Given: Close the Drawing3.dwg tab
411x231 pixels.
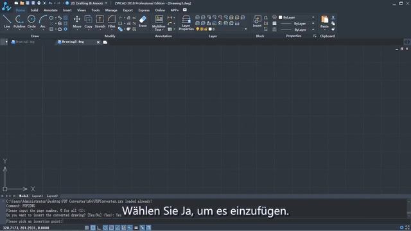Looking at the screenshot, I should 98,42.
